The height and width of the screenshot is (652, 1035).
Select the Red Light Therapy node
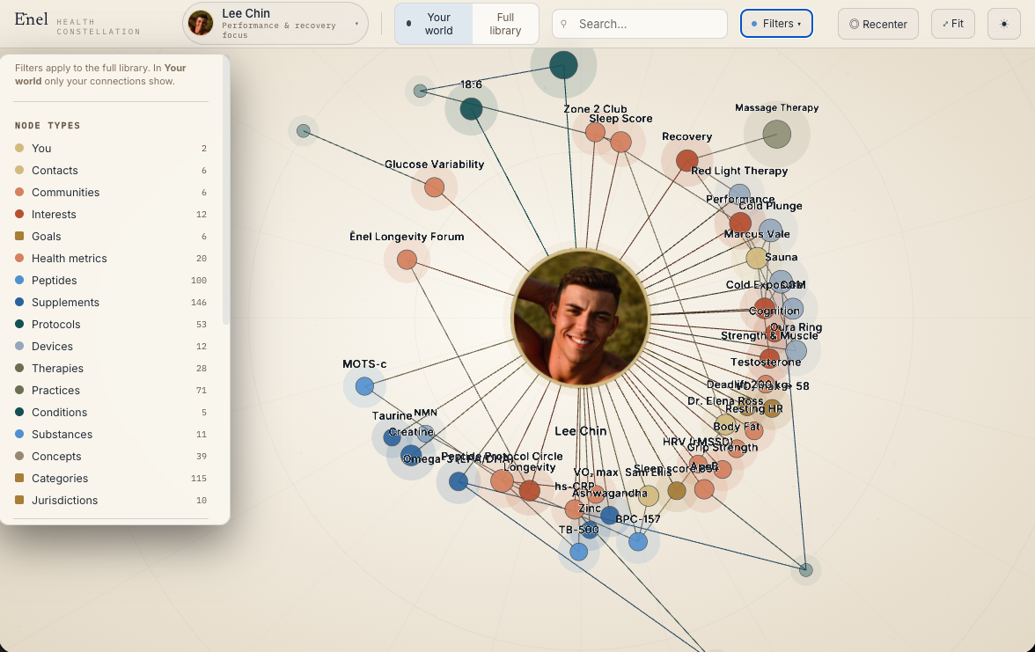(x=739, y=194)
